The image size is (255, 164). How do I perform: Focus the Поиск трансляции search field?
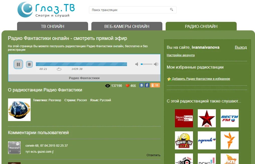click(133, 10)
